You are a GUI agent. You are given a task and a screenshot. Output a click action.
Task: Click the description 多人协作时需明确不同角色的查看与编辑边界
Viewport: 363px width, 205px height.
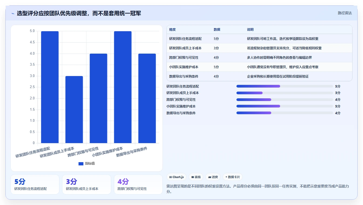click(279, 58)
